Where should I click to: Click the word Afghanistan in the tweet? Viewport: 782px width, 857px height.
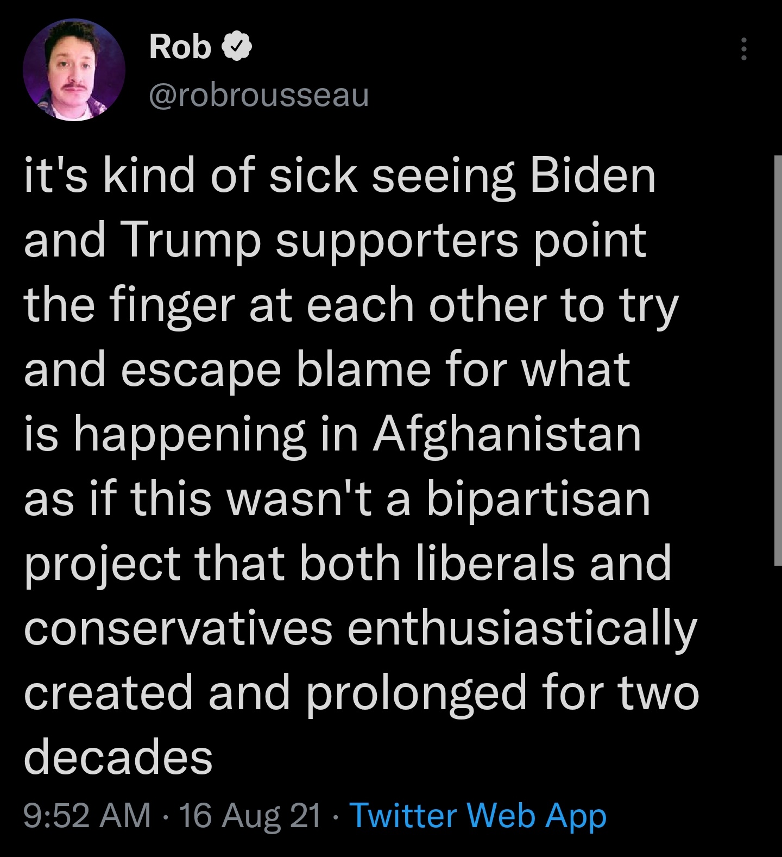click(507, 435)
